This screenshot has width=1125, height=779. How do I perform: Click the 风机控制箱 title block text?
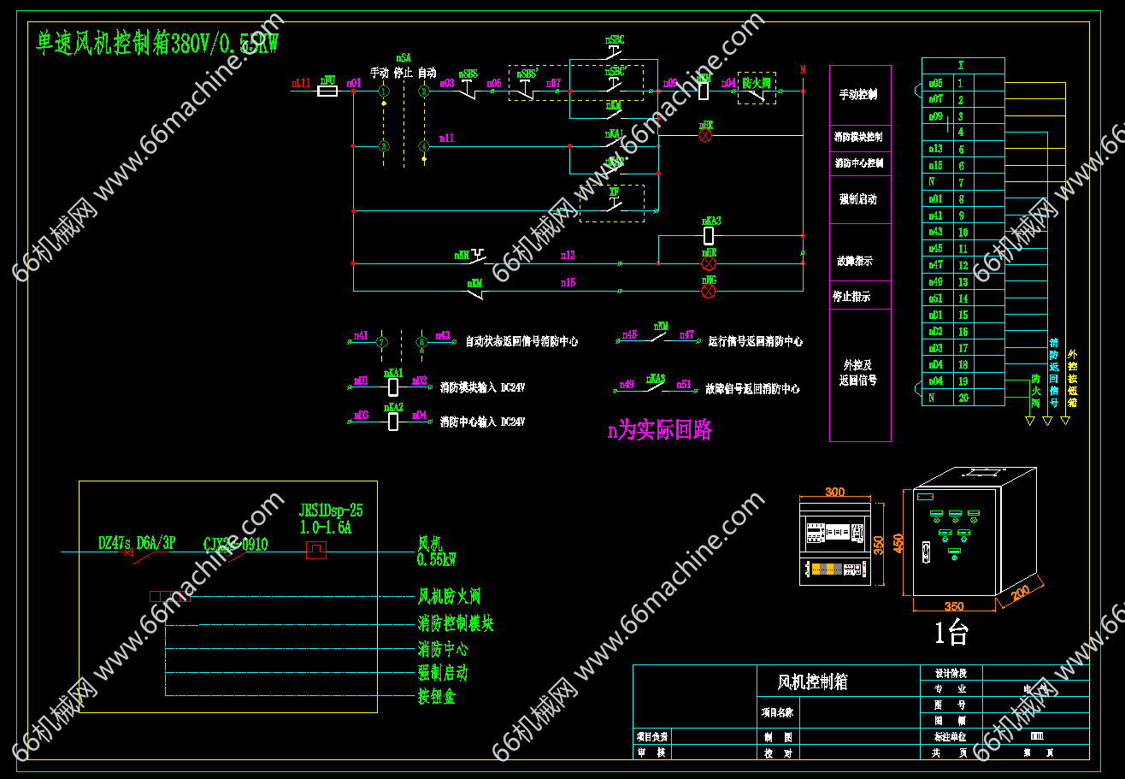click(x=812, y=682)
